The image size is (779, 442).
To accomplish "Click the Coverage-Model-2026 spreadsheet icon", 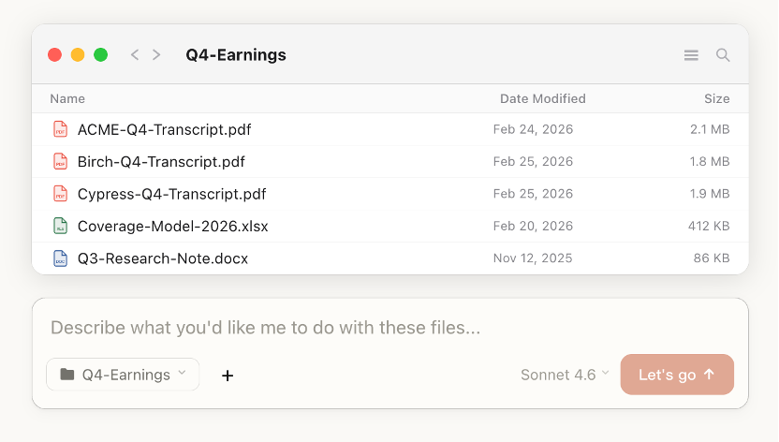I will (x=60, y=226).
